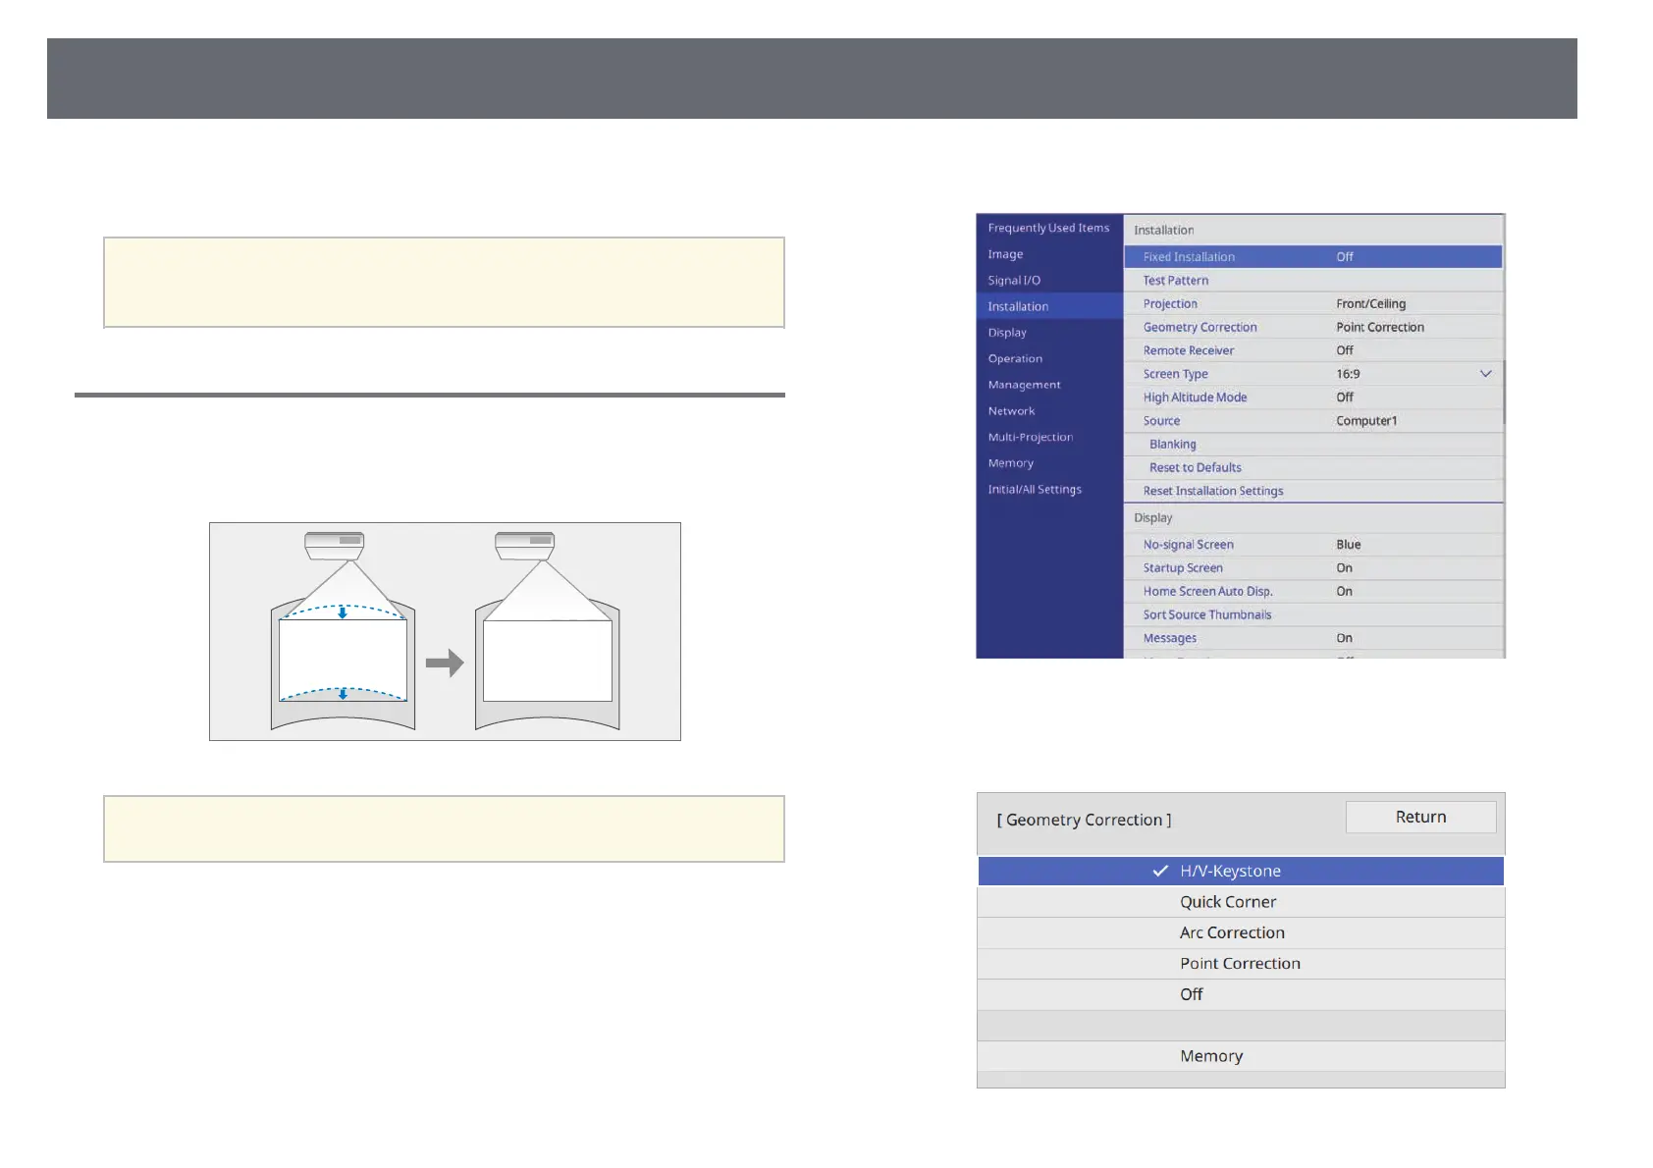This screenshot has height=1168, width=1653.
Task: Toggle the Remote Receiver setting
Action: 1312,350
